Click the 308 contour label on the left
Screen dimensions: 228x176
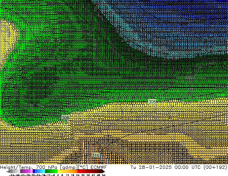click(65, 117)
